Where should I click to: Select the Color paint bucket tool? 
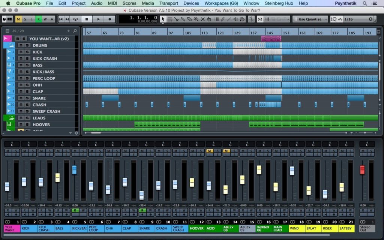[x=242, y=19]
